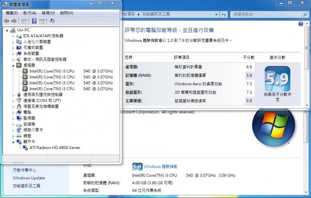Click the 遊戲圖形 row label

(133, 92)
